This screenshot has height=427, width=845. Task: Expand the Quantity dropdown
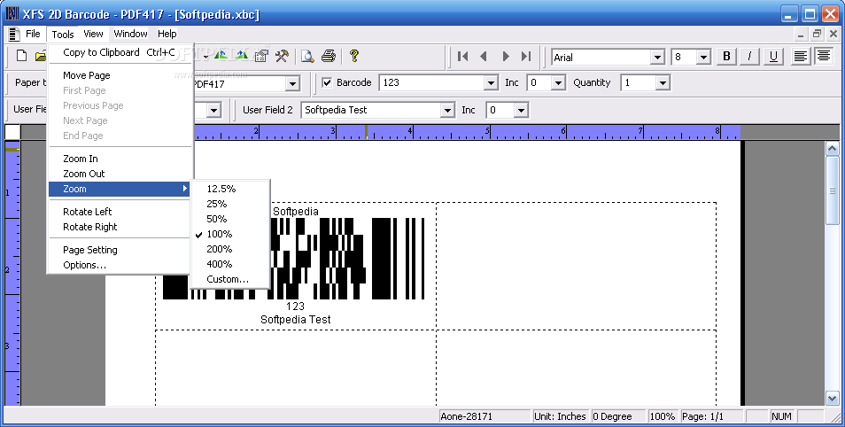(663, 83)
